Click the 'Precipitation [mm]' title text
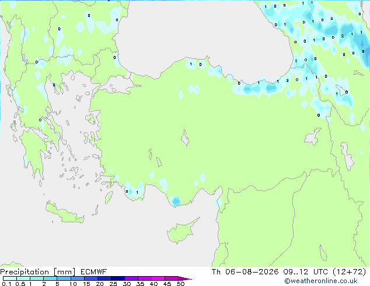The image size is (370, 286). (x=38, y=272)
